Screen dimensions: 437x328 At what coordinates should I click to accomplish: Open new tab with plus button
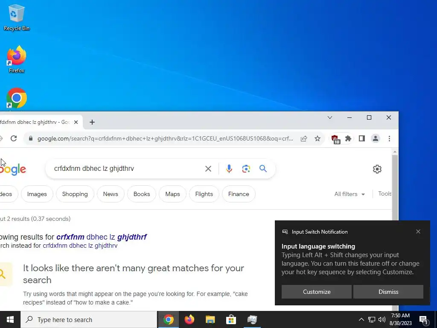point(92,122)
